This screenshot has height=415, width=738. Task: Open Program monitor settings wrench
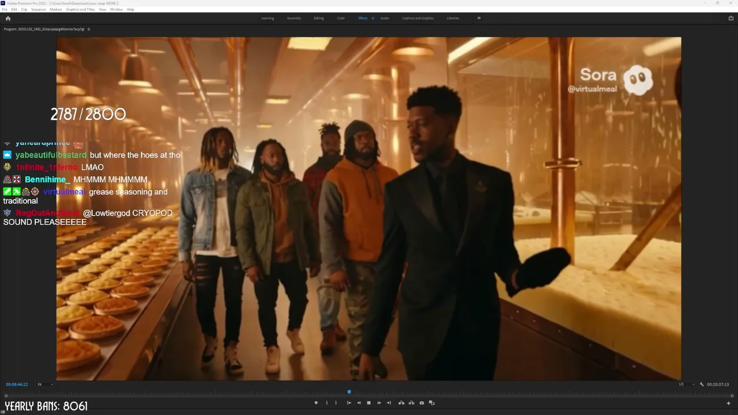point(702,384)
